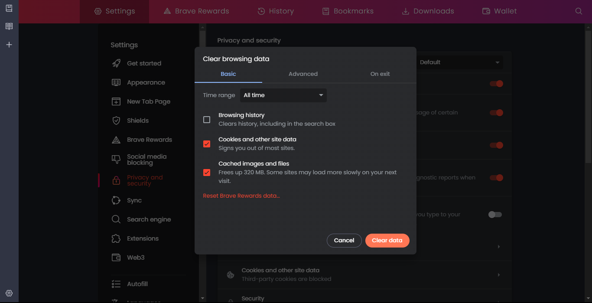Uncheck Cached images and files checkbox

coord(207,173)
